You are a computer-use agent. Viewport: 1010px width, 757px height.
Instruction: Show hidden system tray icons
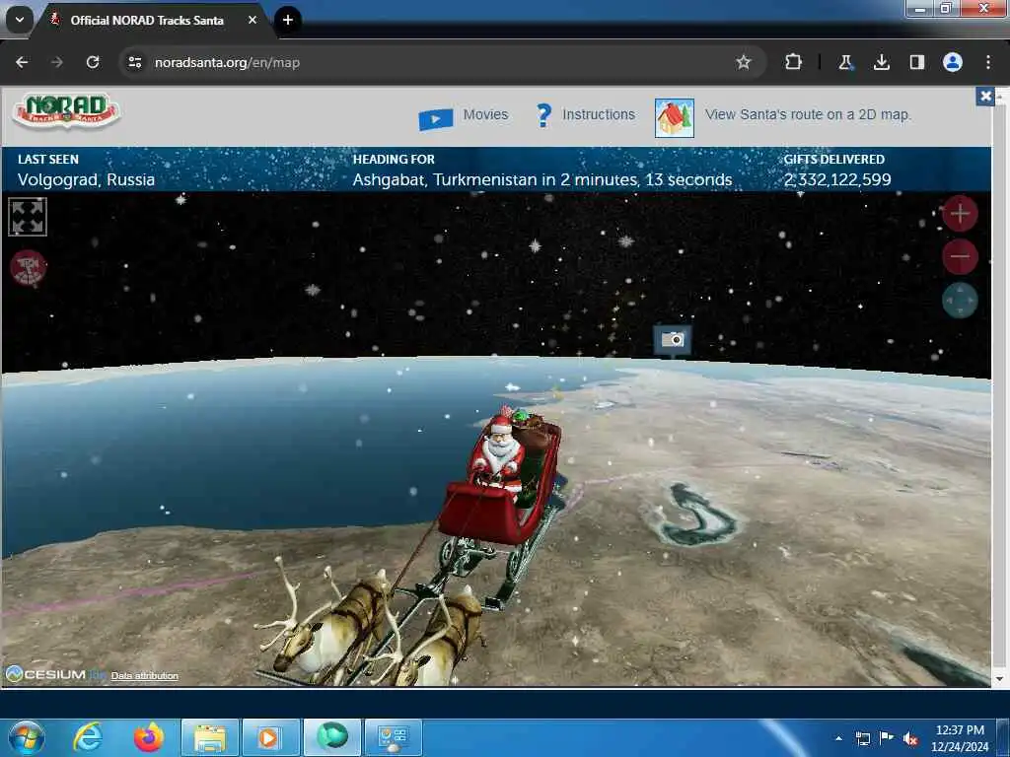[x=838, y=738]
